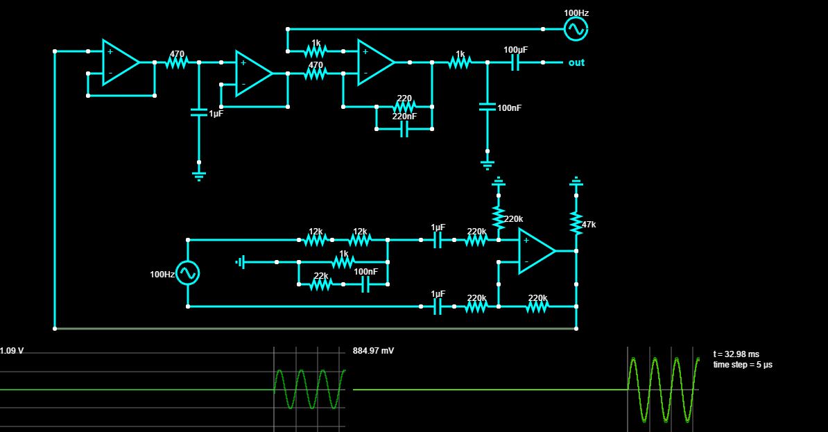Click the 470 resistor after the first op-amp

[177, 62]
